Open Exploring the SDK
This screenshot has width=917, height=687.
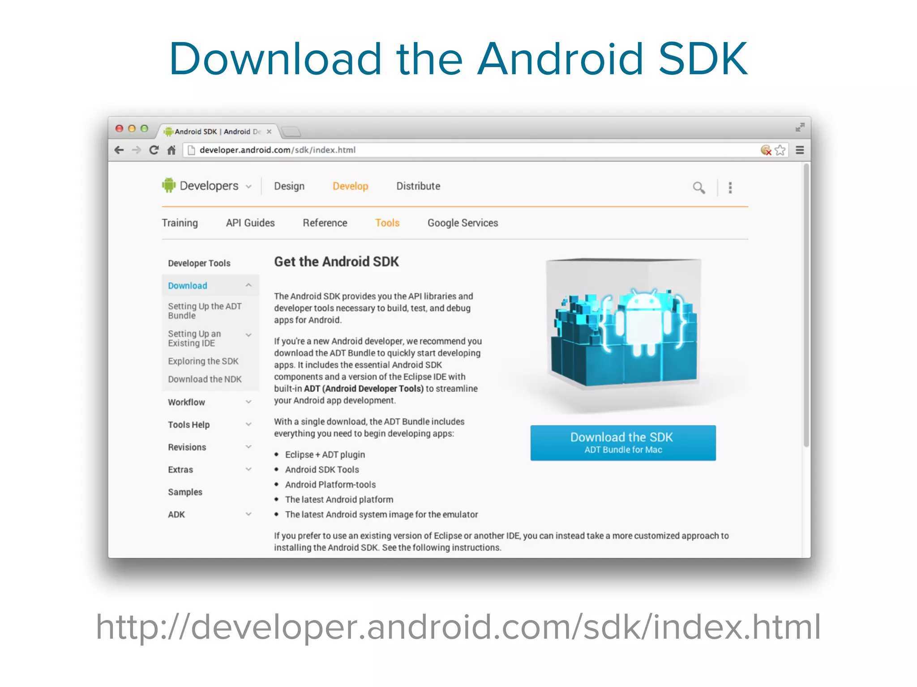tap(203, 361)
